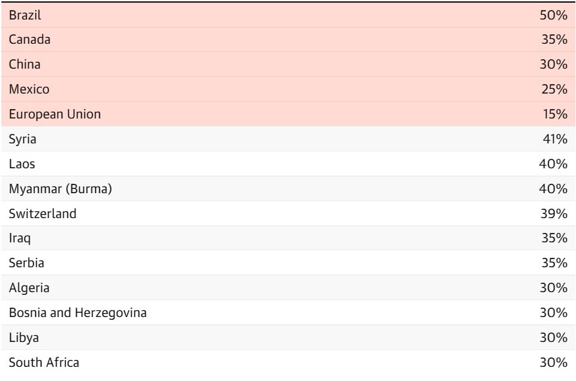Click the Bosnia and Herzegovina entry
This screenshot has height=381, width=576.
click(x=77, y=313)
